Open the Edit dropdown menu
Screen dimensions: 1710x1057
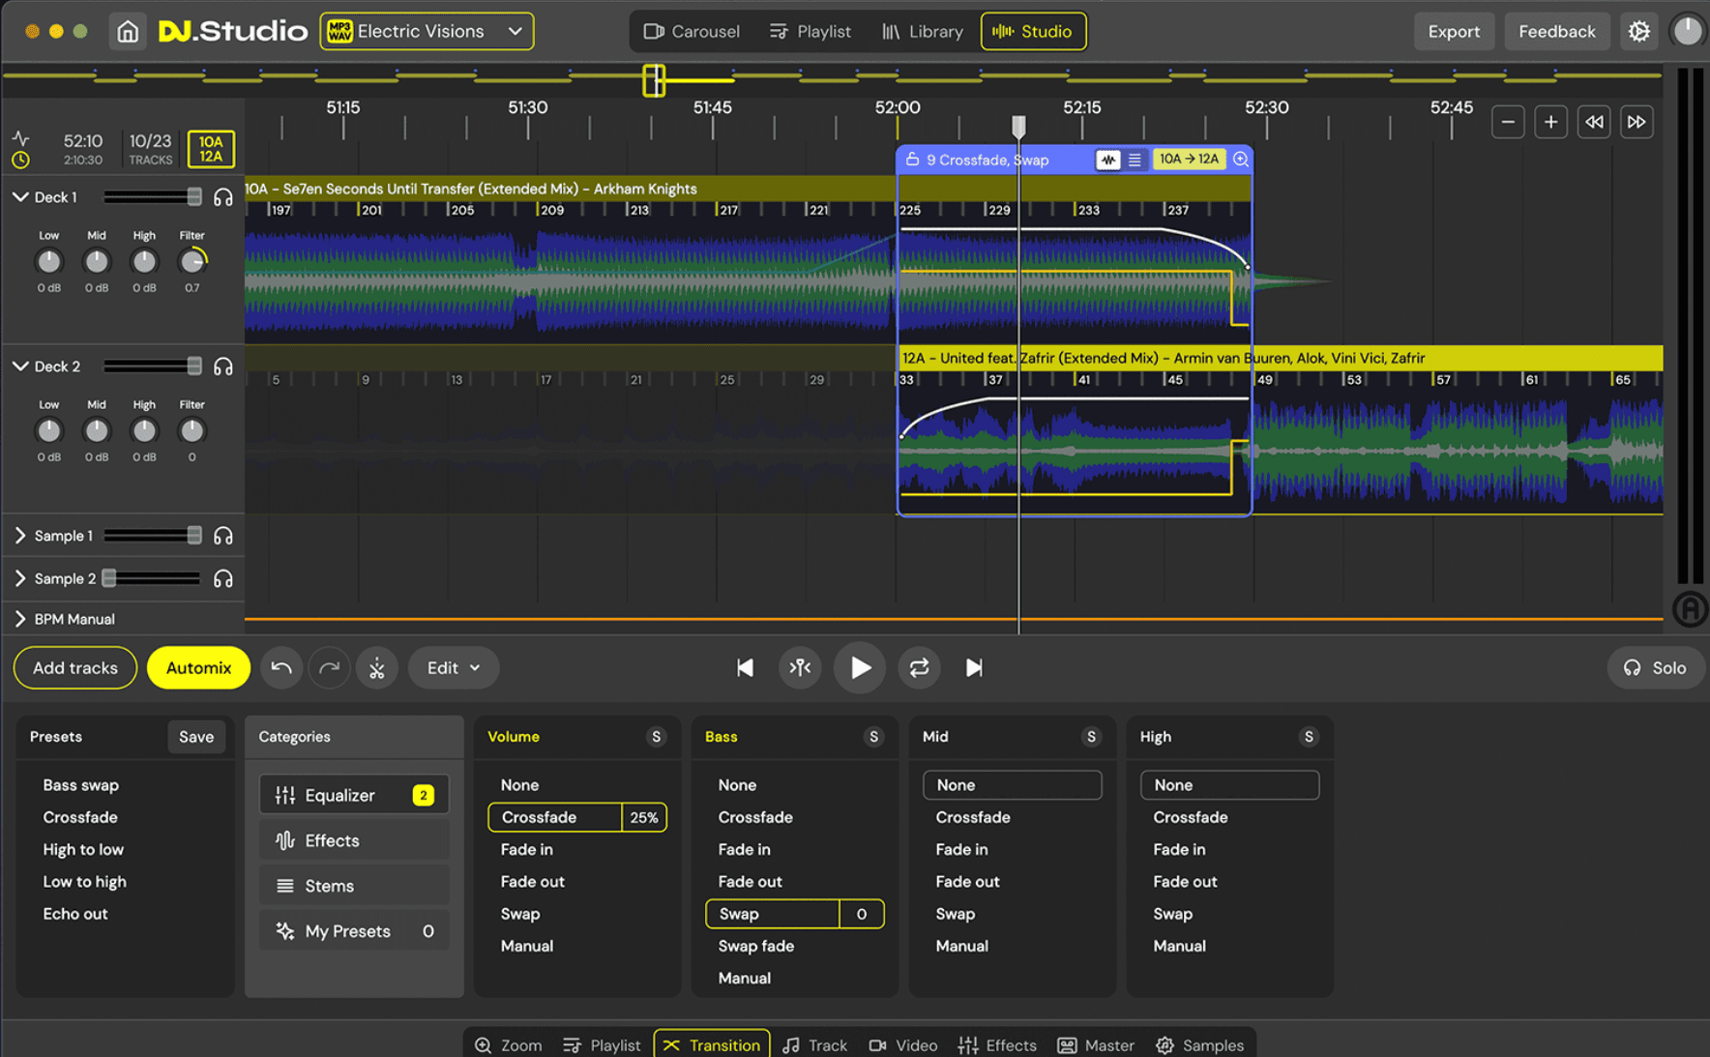tap(454, 667)
